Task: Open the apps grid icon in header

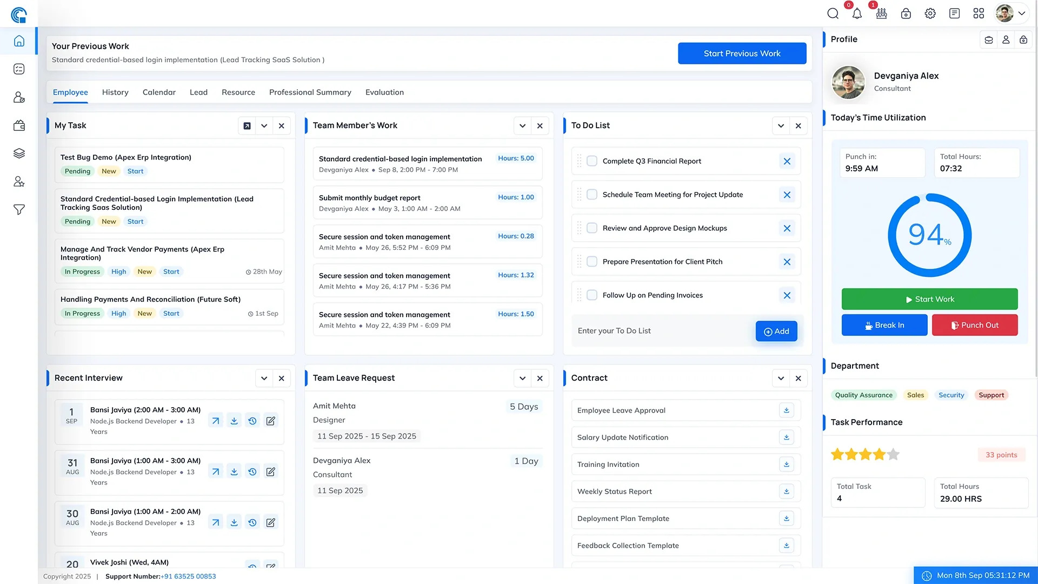Action: coord(979,14)
